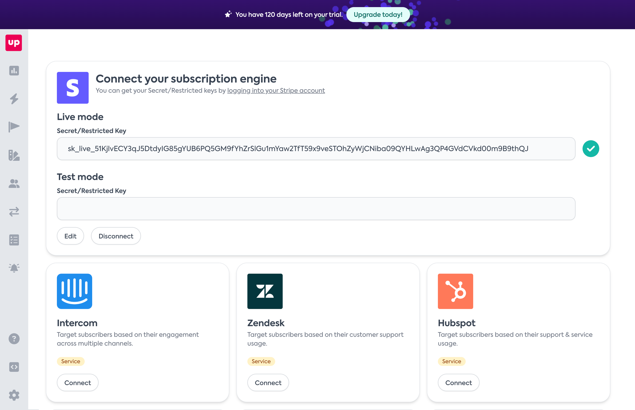This screenshot has height=410, width=635.
Task: Open the help question mark icon
Action: pyautogui.click(x=14, y=339)
